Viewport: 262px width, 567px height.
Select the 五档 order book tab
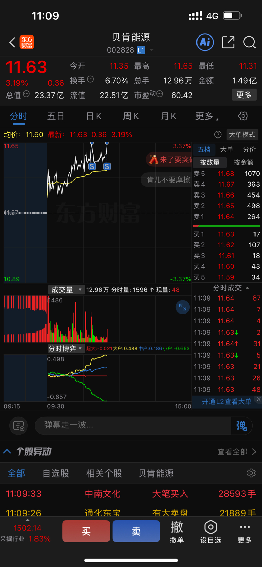point(204,149)
